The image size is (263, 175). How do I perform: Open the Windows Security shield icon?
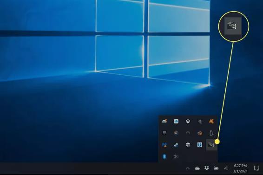(188, 145)
